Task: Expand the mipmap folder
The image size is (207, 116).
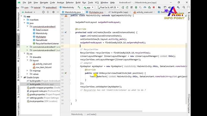Action: [27, 71]
